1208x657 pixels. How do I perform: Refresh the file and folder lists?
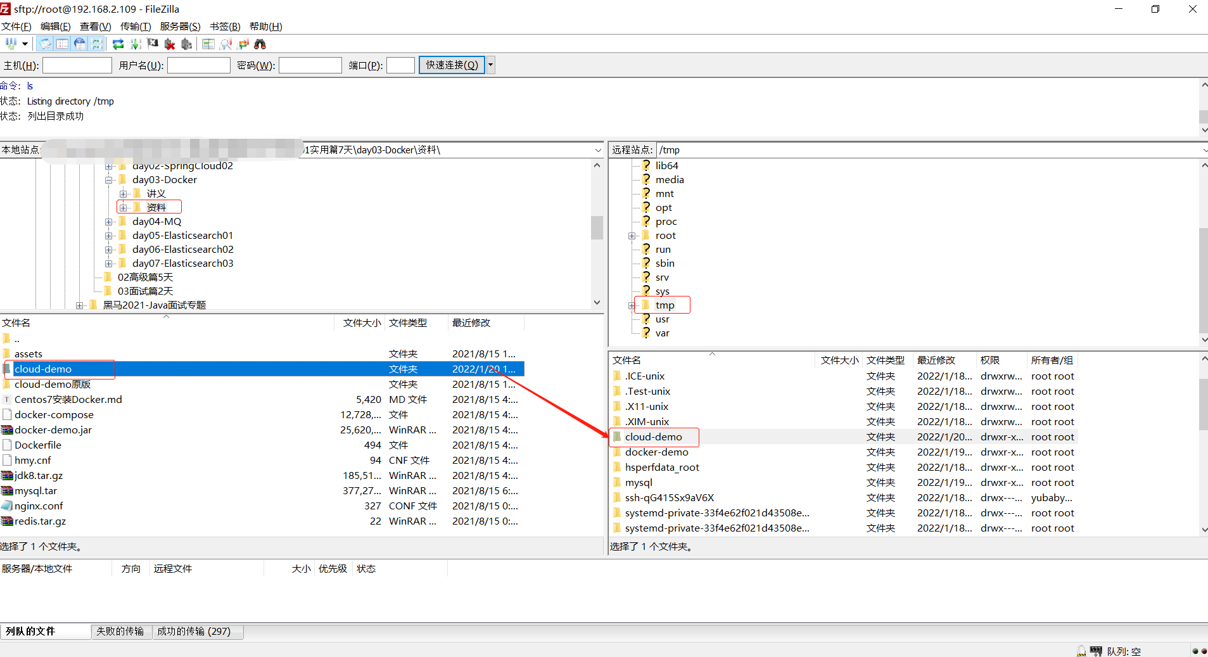coord(118,44)
